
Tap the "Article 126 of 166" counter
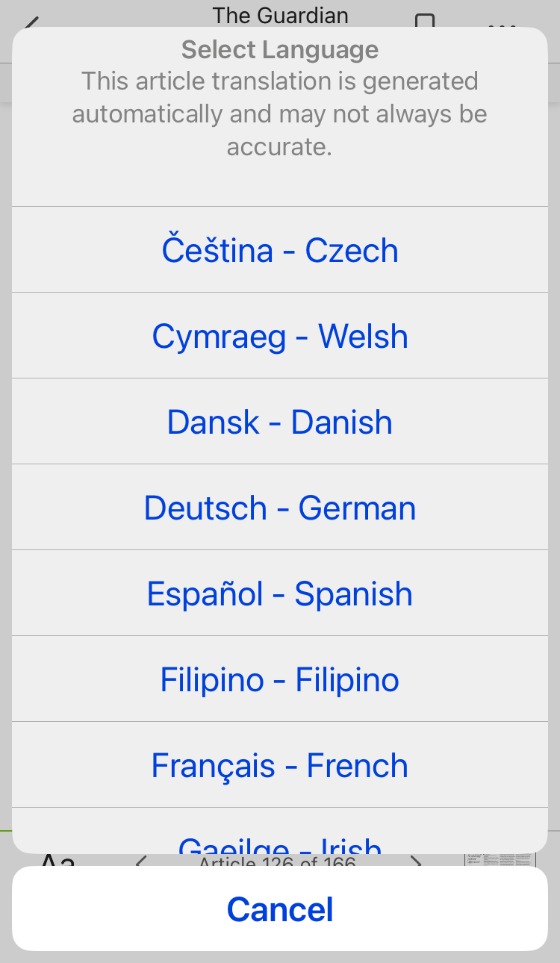click(277, 861)
